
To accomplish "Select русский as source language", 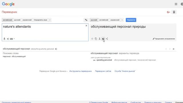I will (17, 20).
